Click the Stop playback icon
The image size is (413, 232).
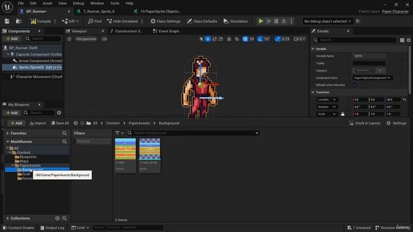(276, 21)
